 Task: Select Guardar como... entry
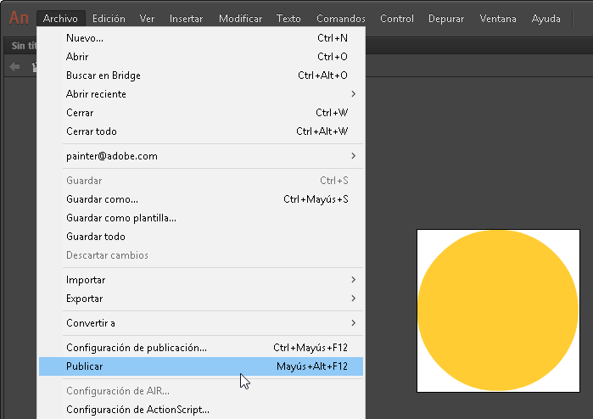pyautogui.click(x=201, y=199)
